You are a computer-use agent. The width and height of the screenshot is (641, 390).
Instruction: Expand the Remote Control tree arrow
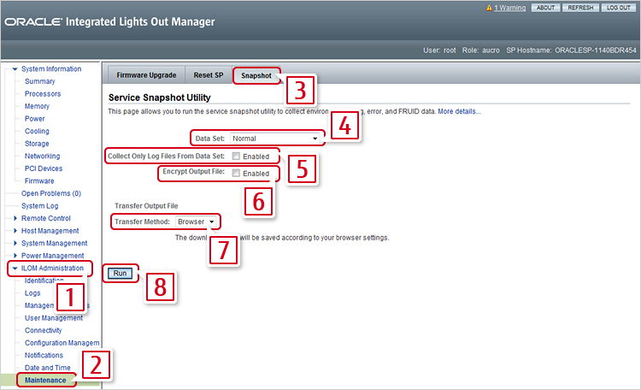coord(15,218)
